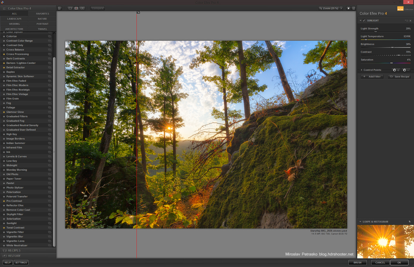This screenshot has width=414, height=267.
Task: Switch to the Landscape category tab
Action: pos(14,19)
